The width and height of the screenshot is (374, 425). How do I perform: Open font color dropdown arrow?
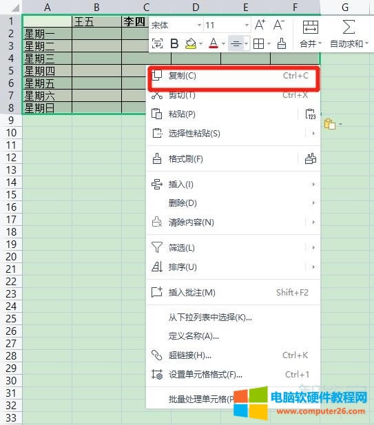[x=223, y=43]
